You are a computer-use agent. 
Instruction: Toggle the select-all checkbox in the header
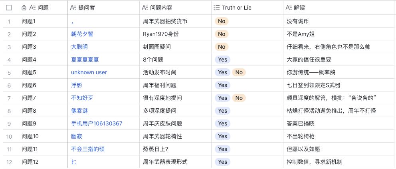pyautogui.click(x=9, y=8)
